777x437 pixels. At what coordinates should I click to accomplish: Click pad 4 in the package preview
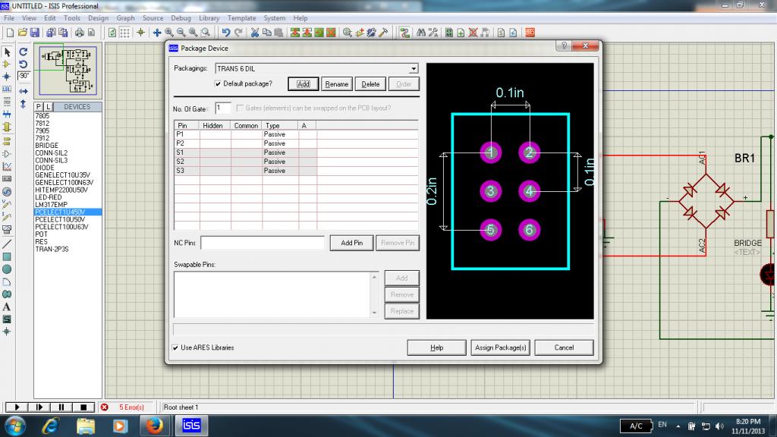coord(529,191)
